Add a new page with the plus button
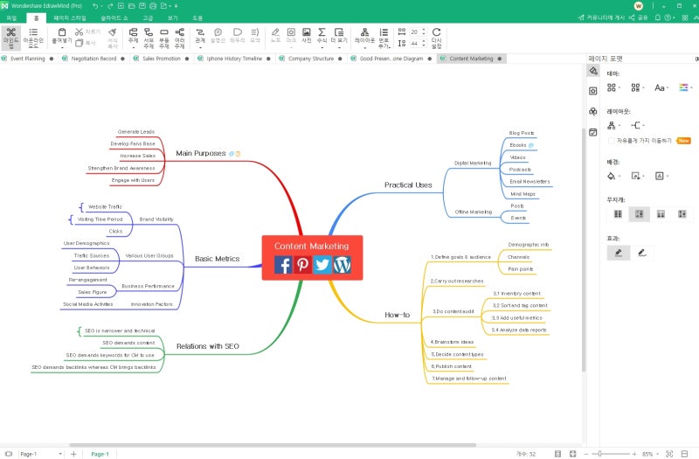Screen dimensions: 699x459 [x=73, y=454]
